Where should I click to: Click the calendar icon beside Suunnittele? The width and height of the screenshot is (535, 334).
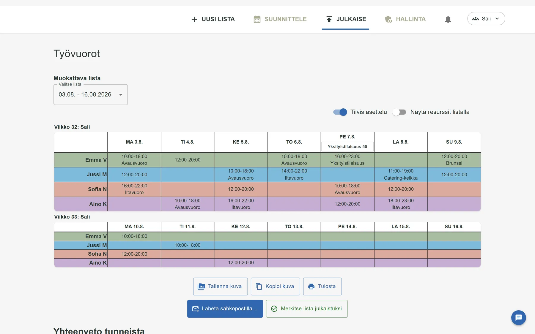pos(257,19)
